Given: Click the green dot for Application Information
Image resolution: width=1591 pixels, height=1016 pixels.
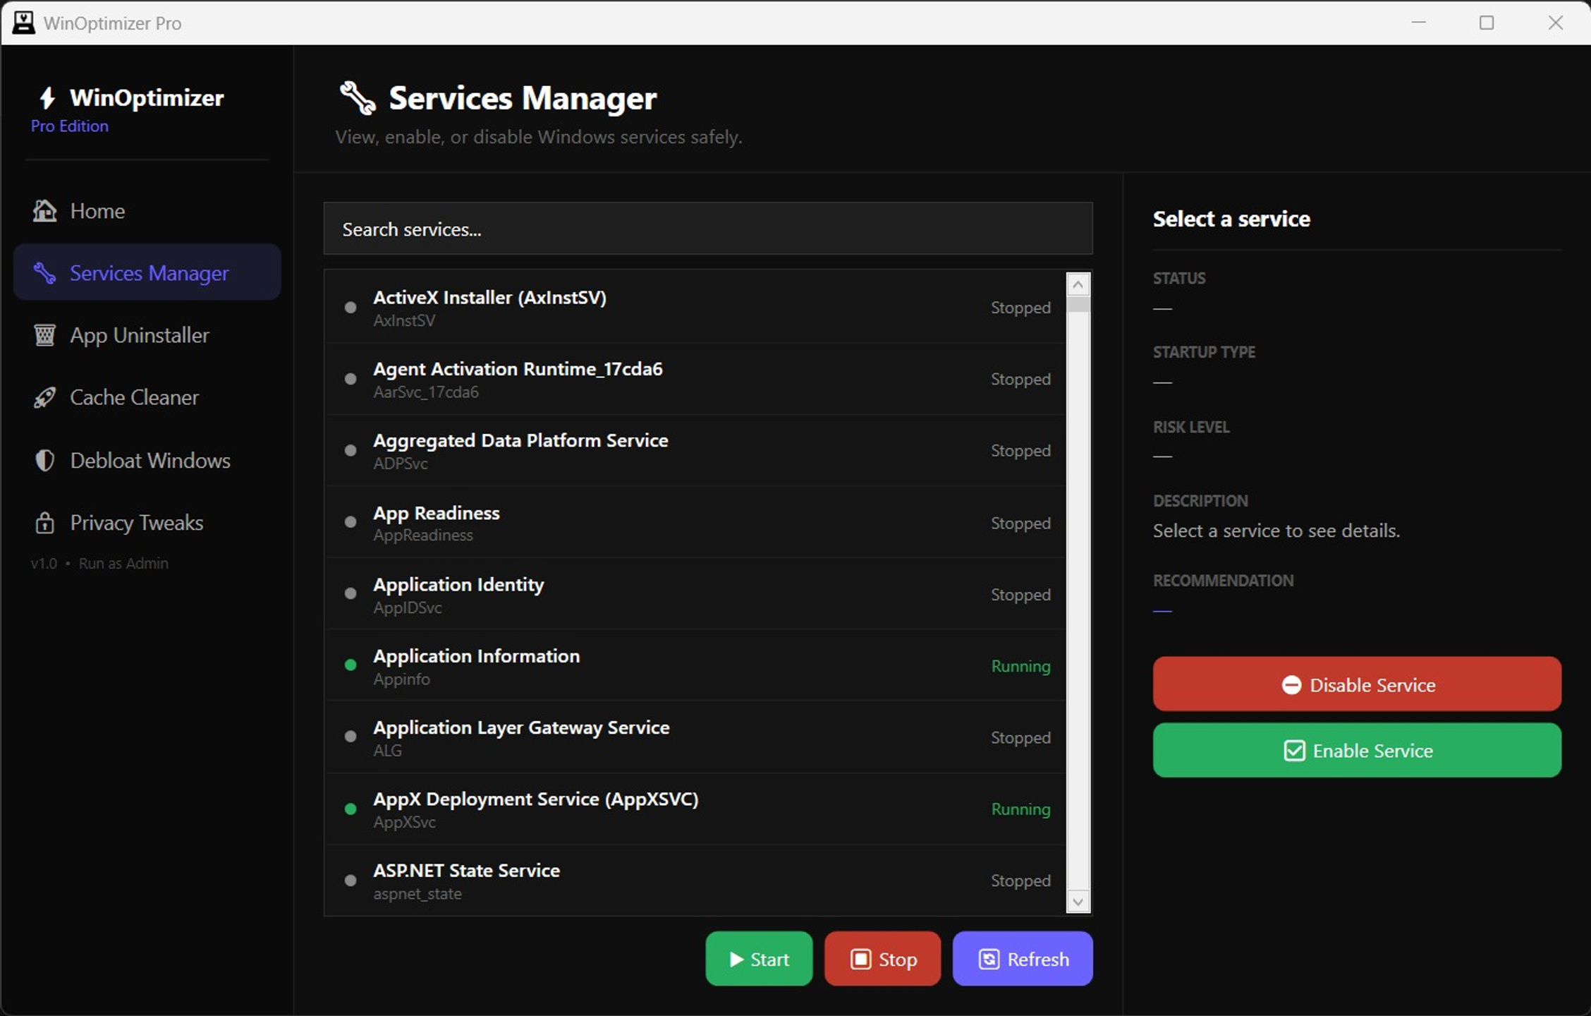Looking at the screenshot, I should [350, 665].
